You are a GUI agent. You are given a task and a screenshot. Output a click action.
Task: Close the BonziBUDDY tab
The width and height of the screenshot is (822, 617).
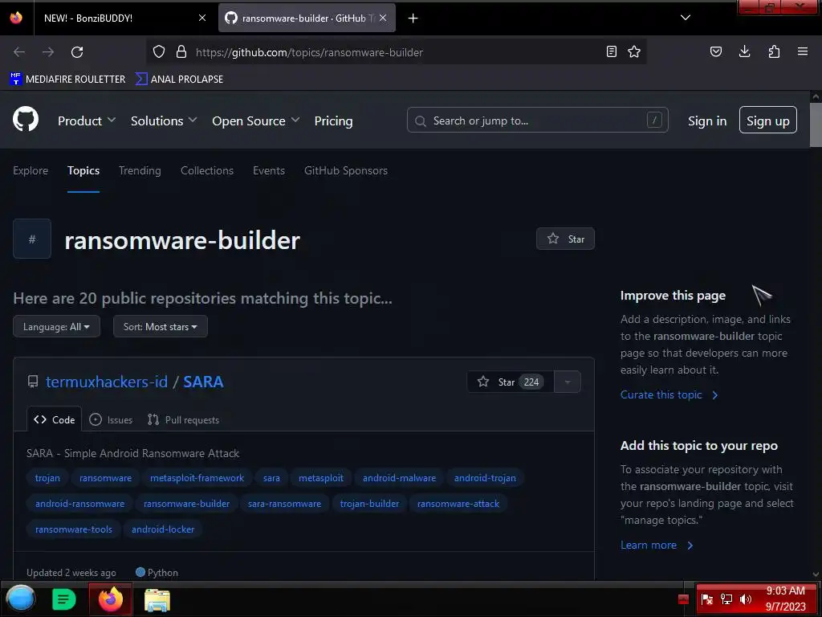202,18
